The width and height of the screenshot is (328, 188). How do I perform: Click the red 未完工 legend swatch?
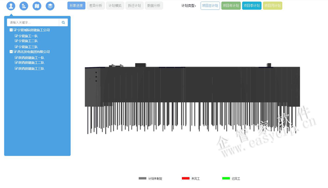(x=186, y=178)
